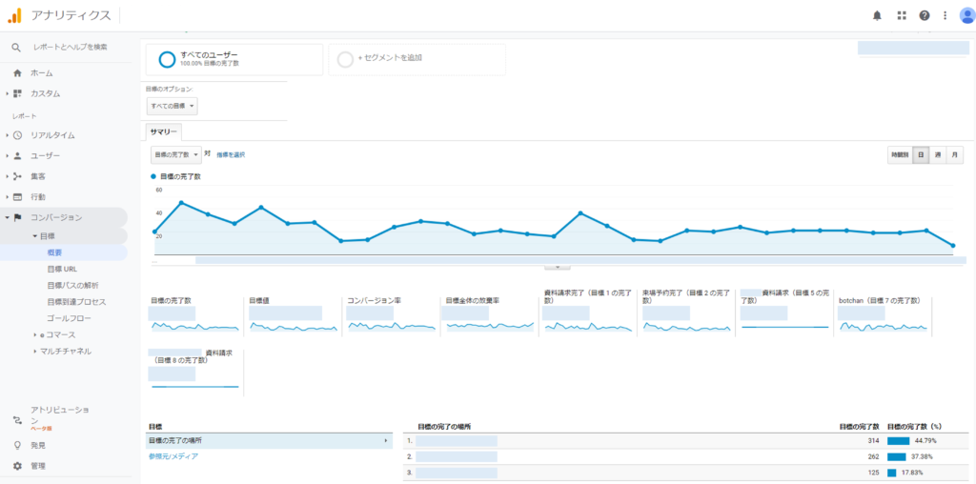Open the Google apps grid icon
This screenshot has width=976, height=484.
coord(902,15)
